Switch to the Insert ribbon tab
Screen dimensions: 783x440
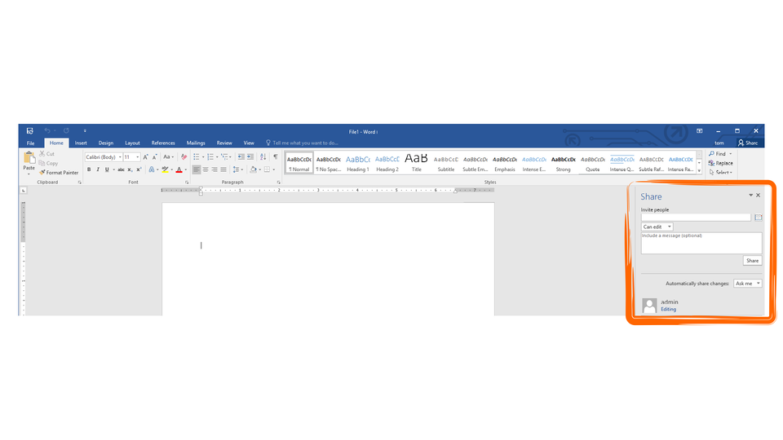[x=81, y=143]
